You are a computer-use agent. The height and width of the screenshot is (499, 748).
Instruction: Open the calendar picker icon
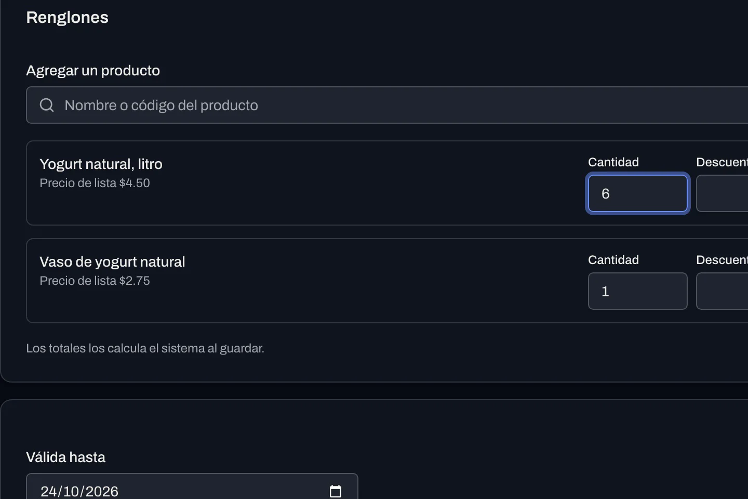[x=336, y=491]
